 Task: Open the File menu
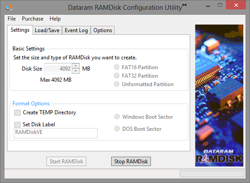[x=12, y=19]
